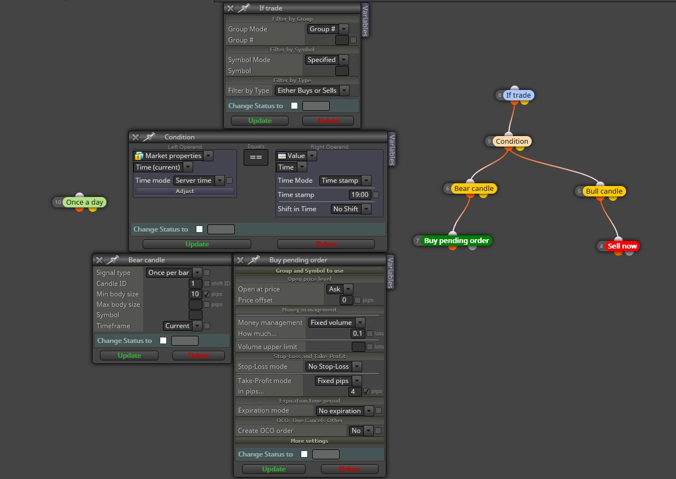
Task: Select the Once a day node
Action: click(x=84, y=202)
